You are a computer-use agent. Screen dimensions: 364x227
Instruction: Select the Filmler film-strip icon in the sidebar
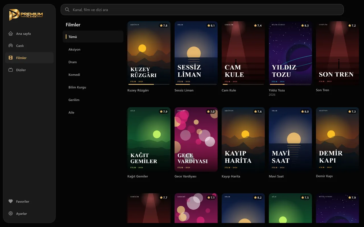[x=11, y=58]
